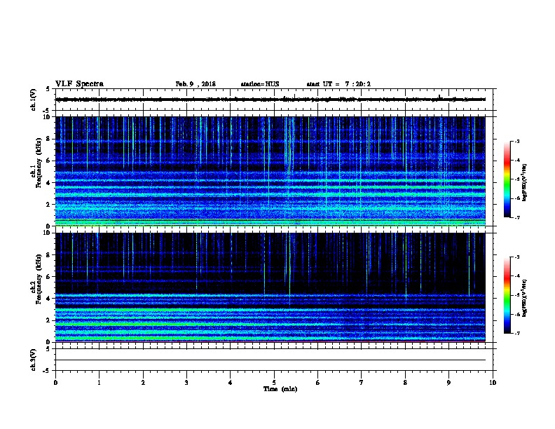555x429 pixels.
Task: Click the "station=HUS" header label
Action: [x=260, y=84]
